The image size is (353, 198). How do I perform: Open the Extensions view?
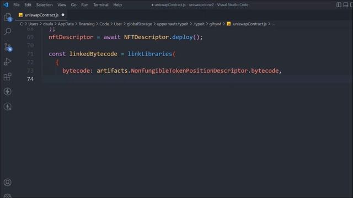(x=7, y=76)
